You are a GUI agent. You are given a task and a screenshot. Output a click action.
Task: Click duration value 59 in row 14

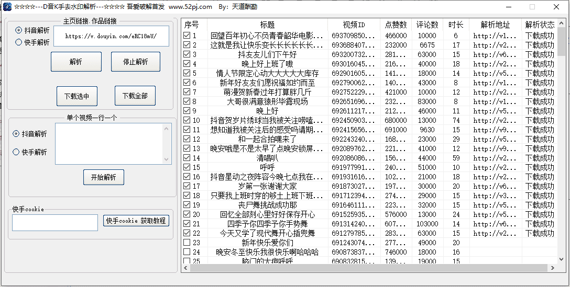click(456, 158)
